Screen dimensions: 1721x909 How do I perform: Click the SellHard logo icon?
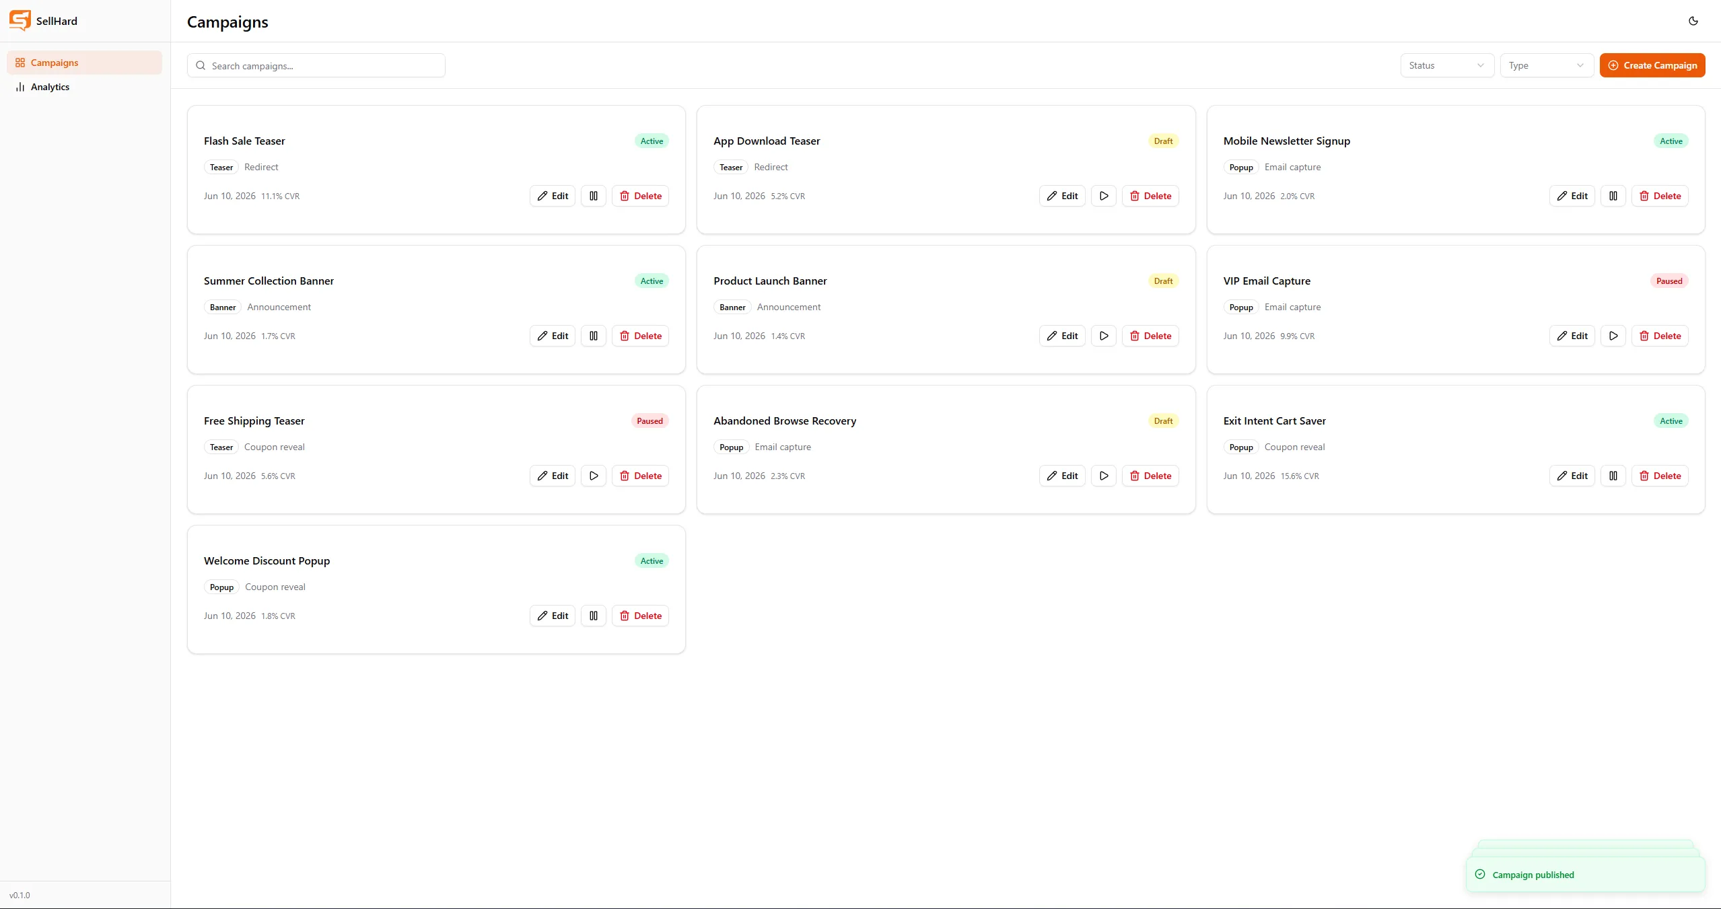20,21
